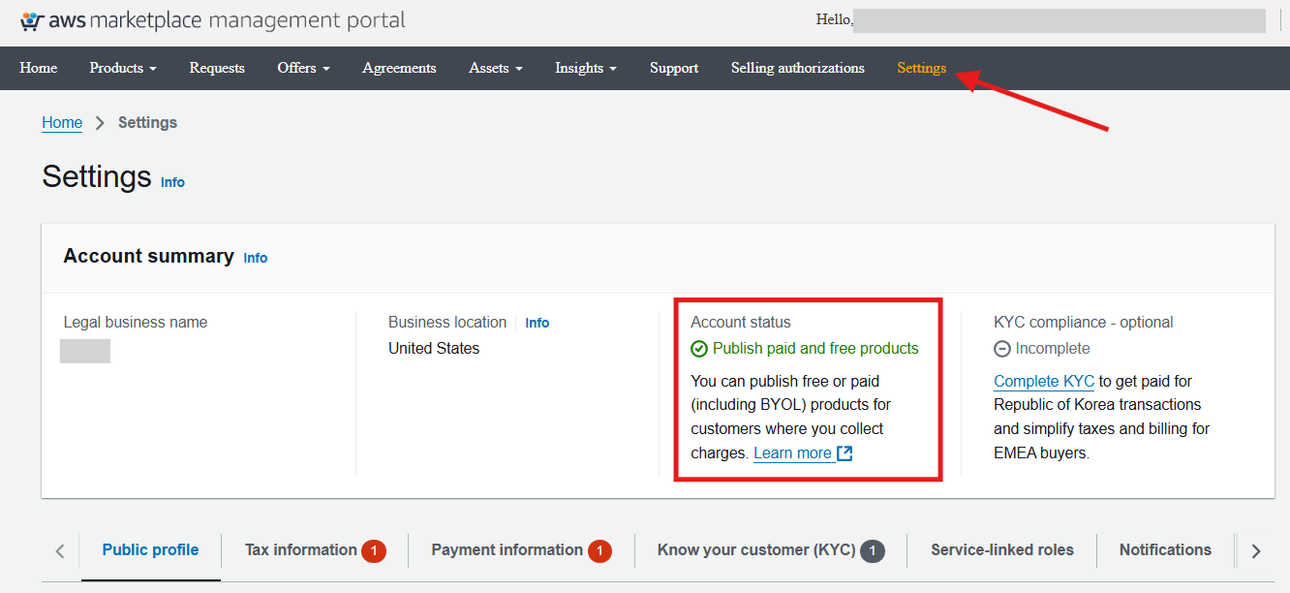The height and width of the screenshot is (593, 1290).
Task: Click the 'Account summary' heading
Action: (x=148, y=256)
